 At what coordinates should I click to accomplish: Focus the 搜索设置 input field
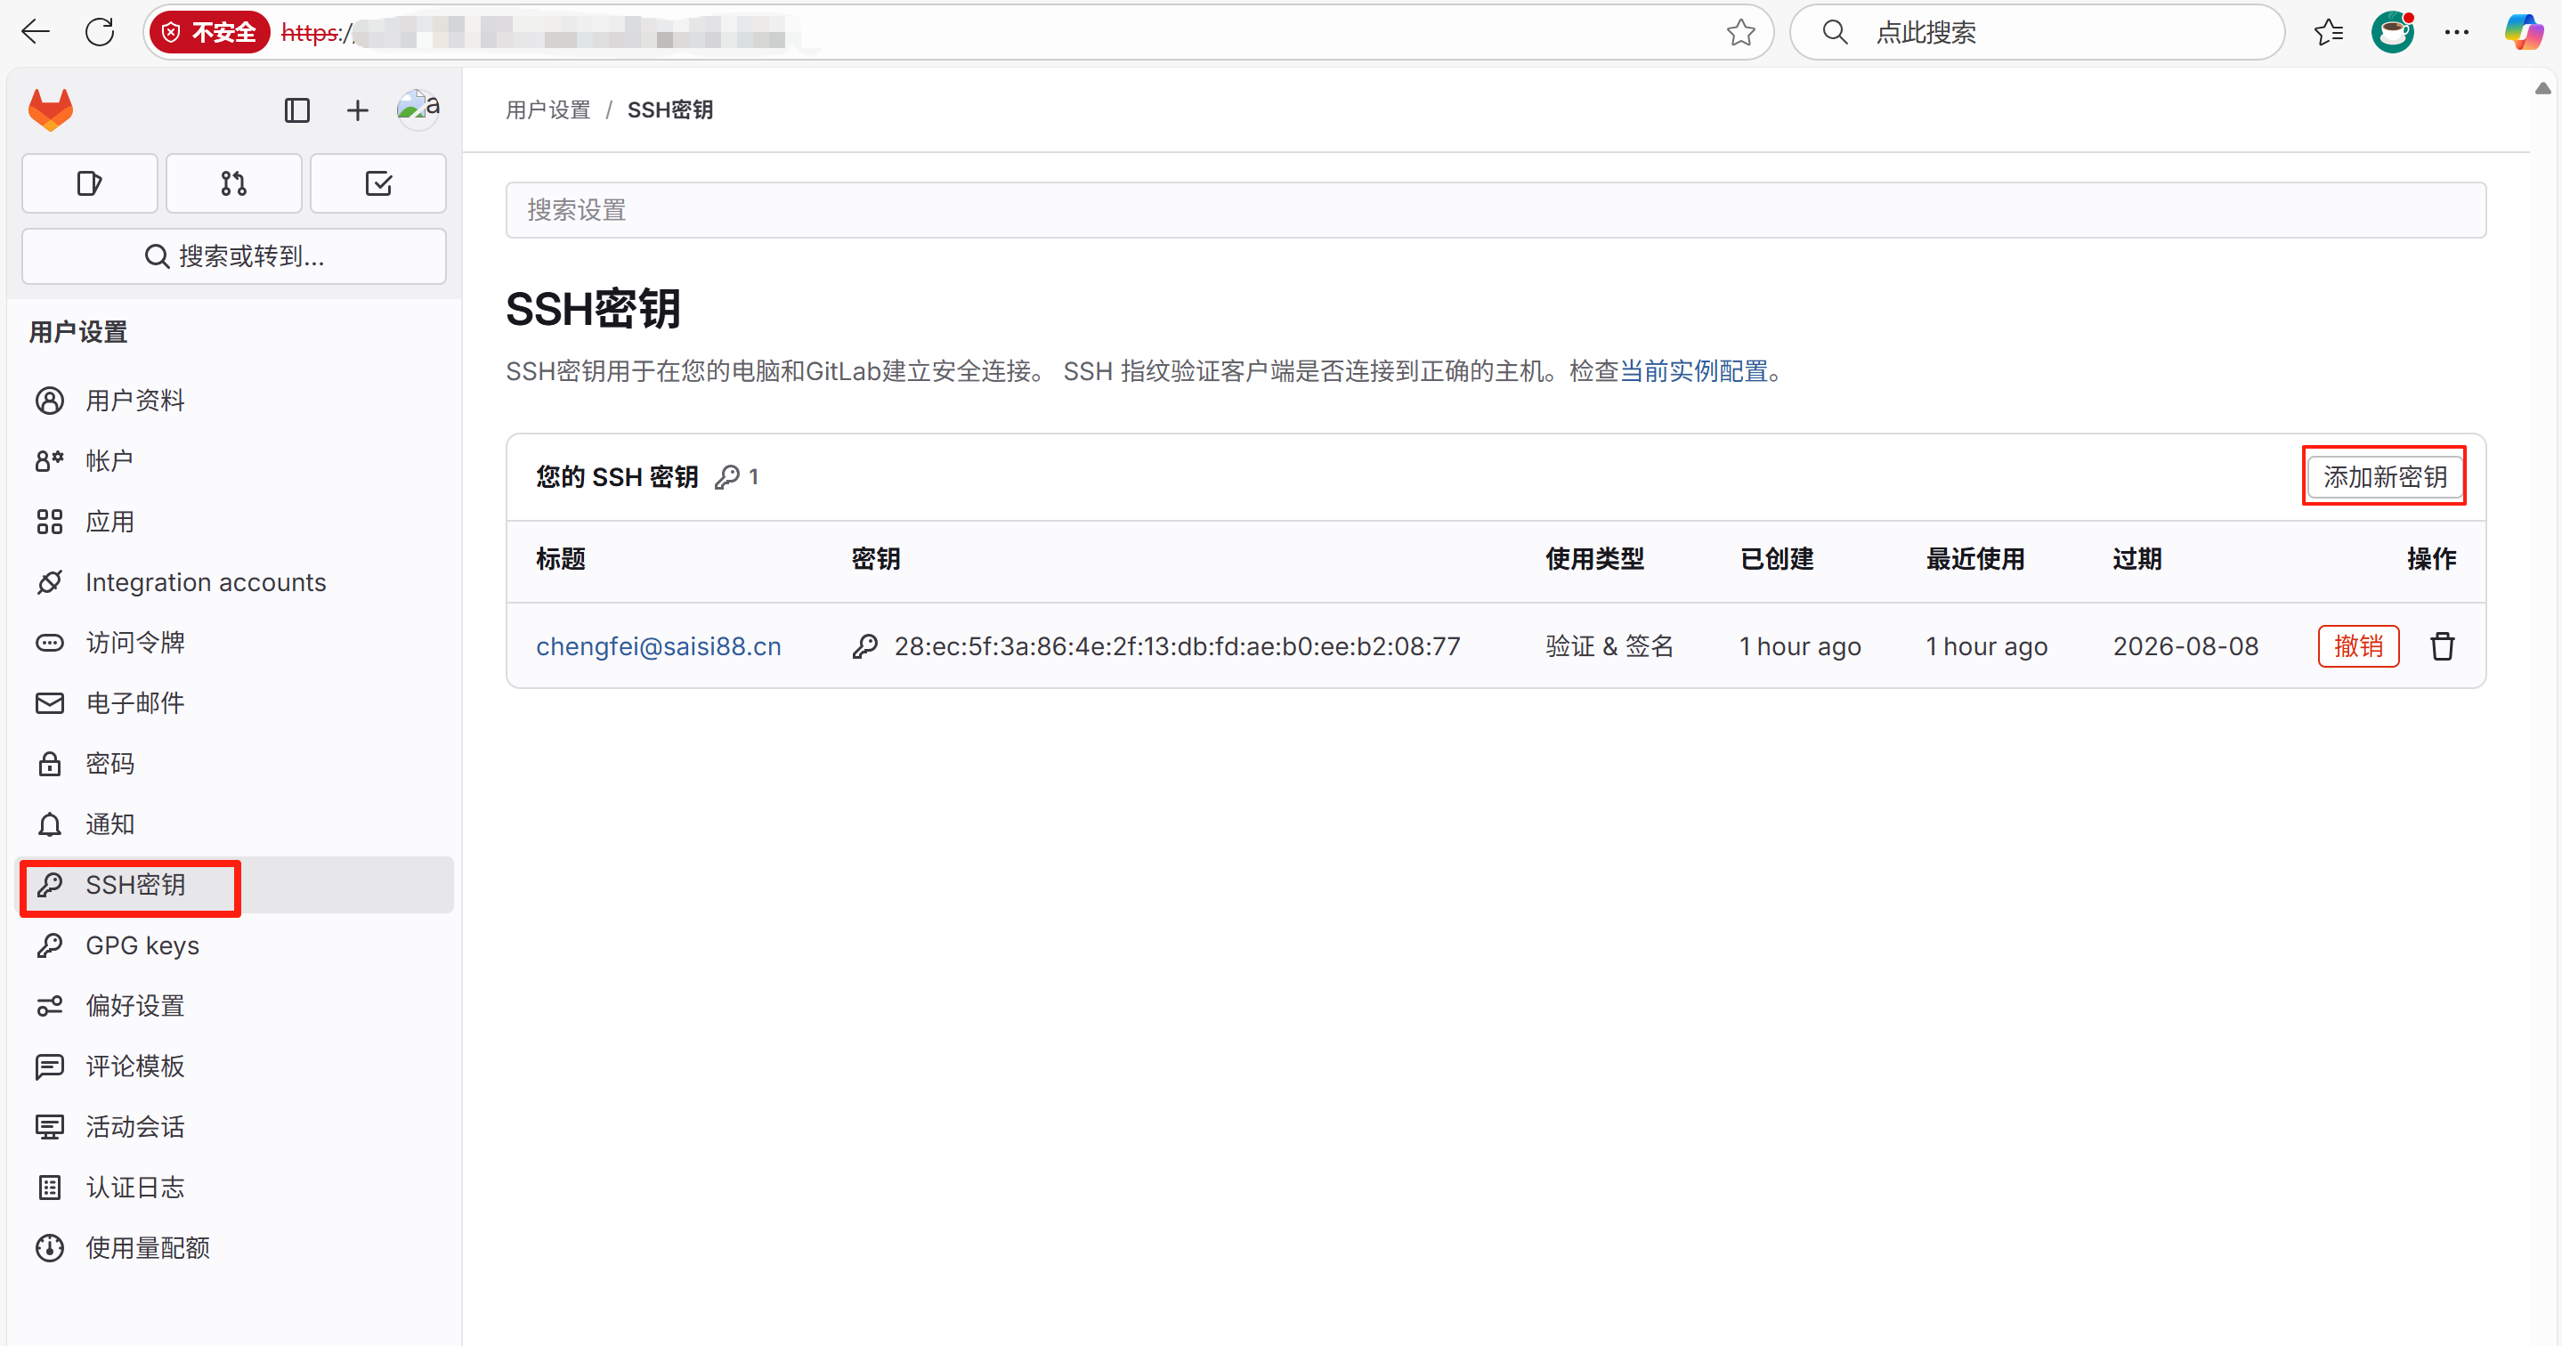[x=1495, y=210]
